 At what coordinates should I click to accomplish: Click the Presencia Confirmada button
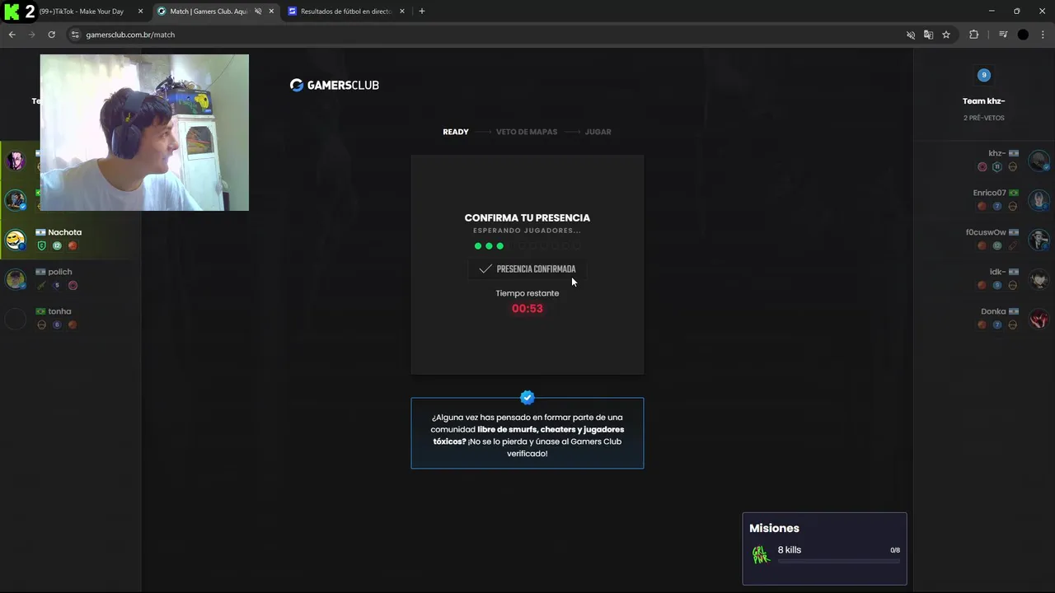527,269
